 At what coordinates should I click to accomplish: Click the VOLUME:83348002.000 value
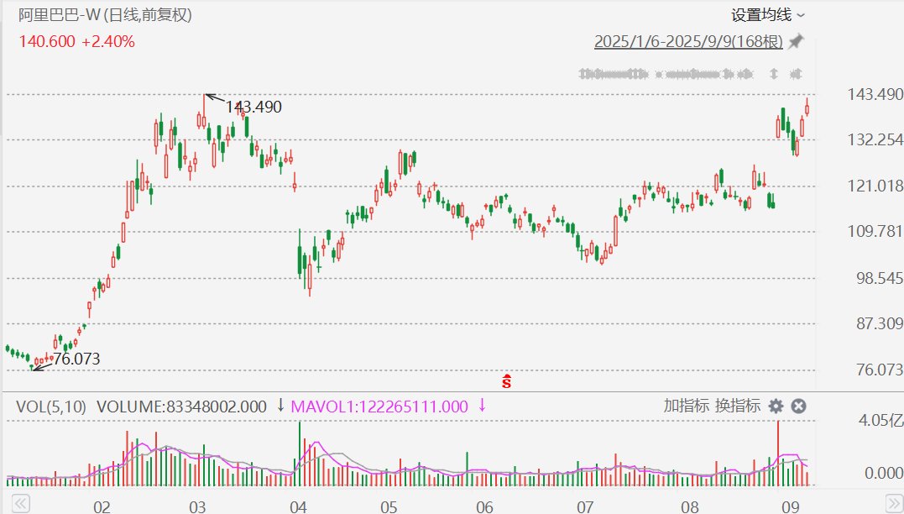coord(181,406)
